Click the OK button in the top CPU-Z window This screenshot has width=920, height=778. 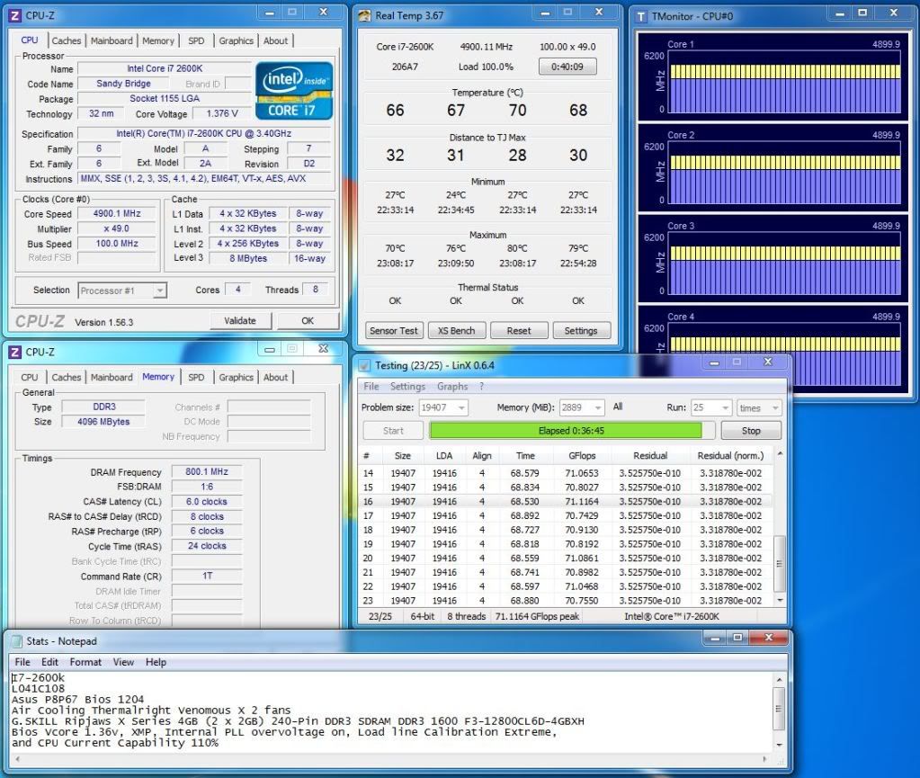[x=308, y=321]
